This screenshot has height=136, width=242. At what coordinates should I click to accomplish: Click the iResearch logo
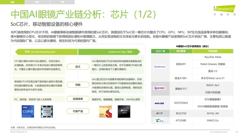225,10
